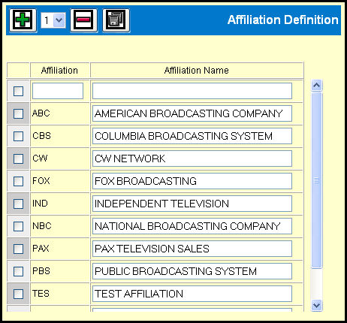This screenshot has width=347, height=323.
Task: Click the CBS affiliation code
Action: click(x=41, y=136)
